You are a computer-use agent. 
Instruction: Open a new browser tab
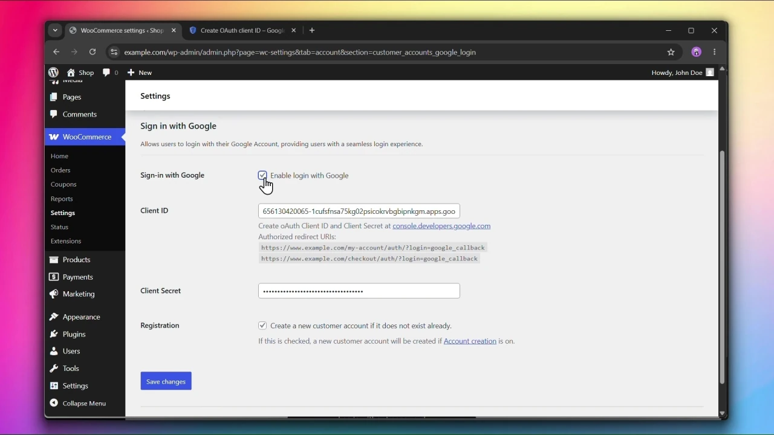click(x=313, y=31)
